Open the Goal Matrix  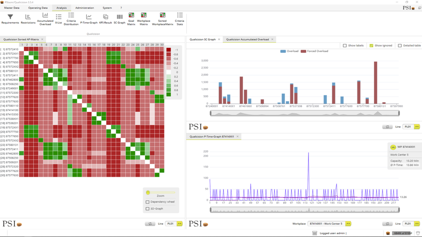click(131, 19)
